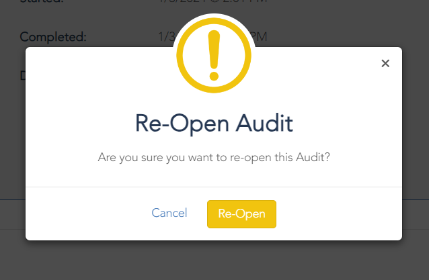The image size is (429, 280).
Task: Click the word Audit in dialog title
Action: 264,124
